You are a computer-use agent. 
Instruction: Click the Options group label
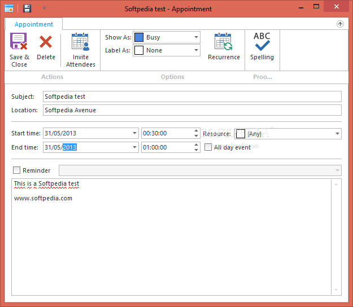pyautogui.click(x=172, y=77)
